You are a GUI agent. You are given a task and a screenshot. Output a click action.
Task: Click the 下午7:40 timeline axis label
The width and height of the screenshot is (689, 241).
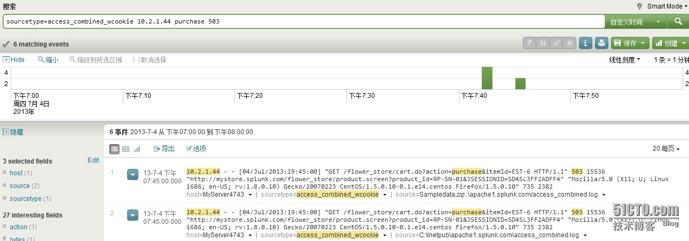coord(474,96)
